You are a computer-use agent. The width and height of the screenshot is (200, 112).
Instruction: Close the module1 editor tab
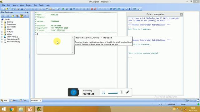click(x=40, y=100)
